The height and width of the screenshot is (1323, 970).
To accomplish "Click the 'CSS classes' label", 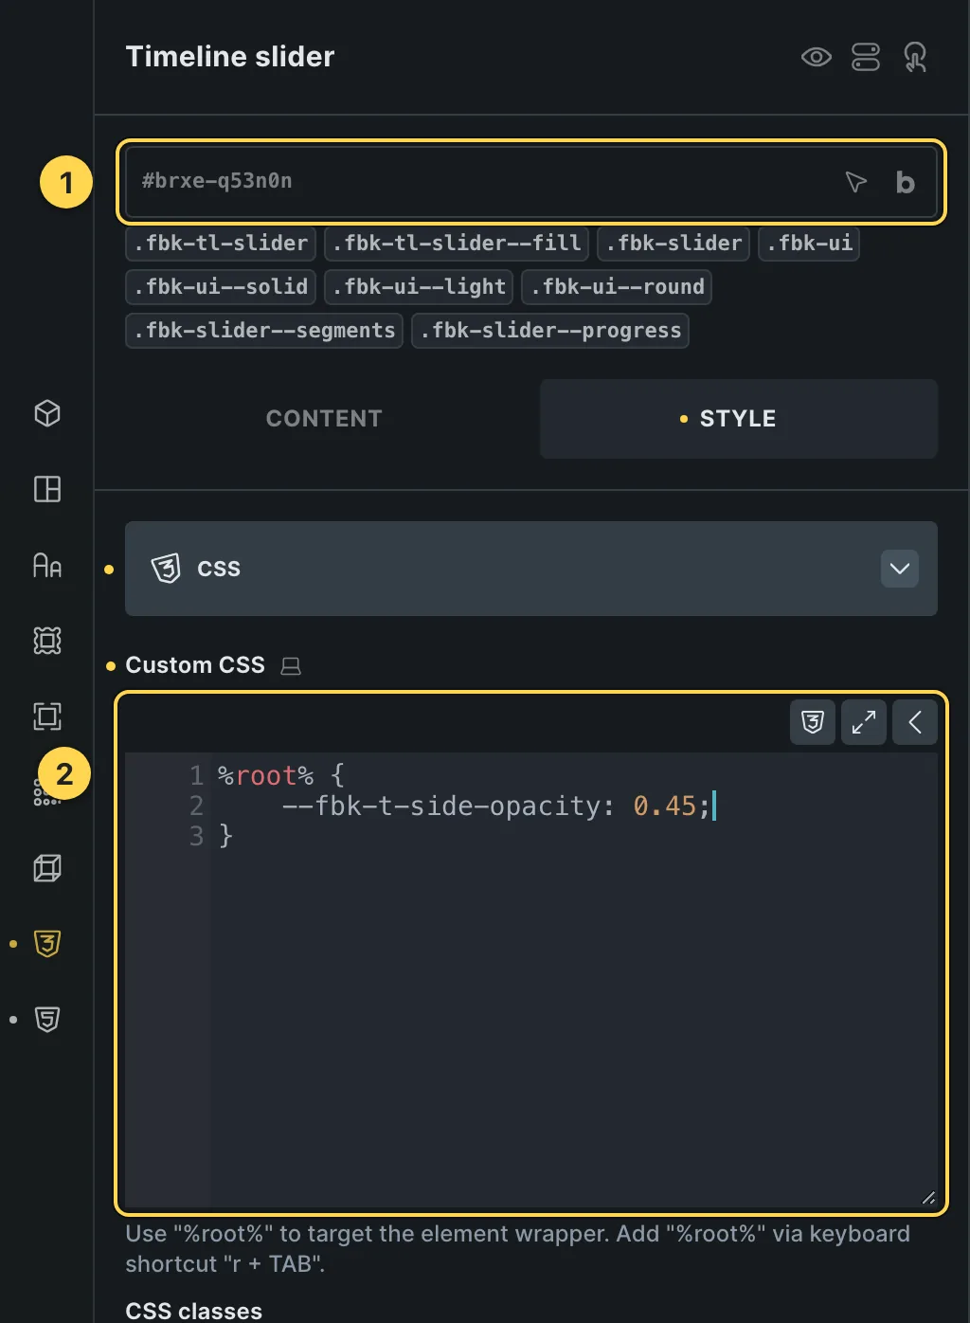I will tap(194, 1311).
